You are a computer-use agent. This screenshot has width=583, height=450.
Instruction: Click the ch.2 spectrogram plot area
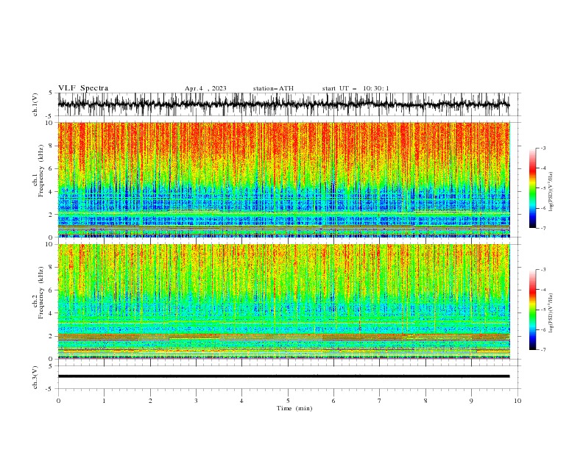tap(283, 301)
